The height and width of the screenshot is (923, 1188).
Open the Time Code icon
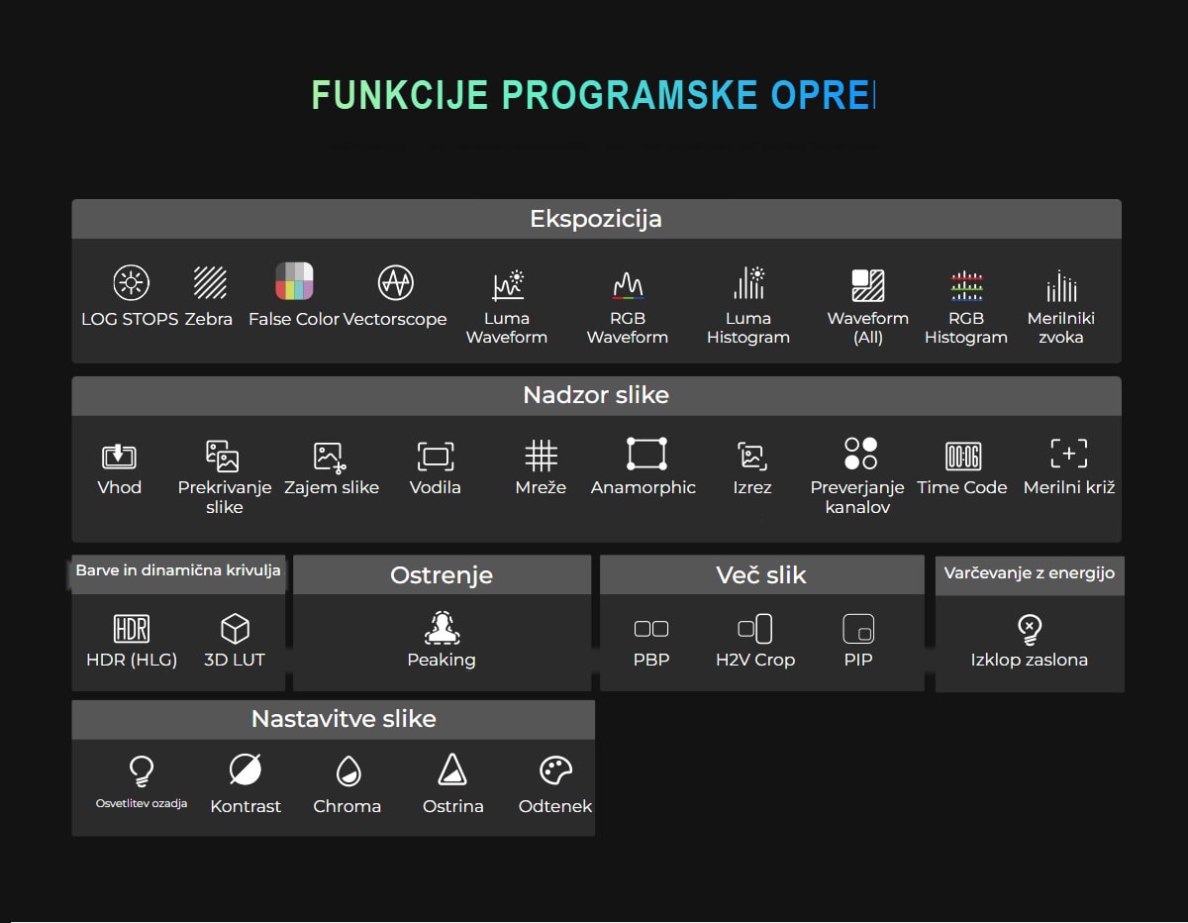pos(963,456)
